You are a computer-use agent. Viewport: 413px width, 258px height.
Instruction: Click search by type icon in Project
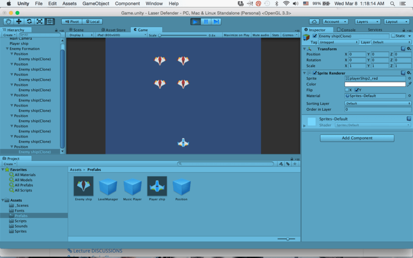coord(281,164)
